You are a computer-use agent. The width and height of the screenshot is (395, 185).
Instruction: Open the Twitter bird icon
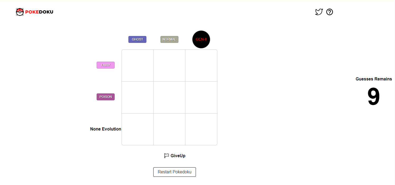click(319, 12)
